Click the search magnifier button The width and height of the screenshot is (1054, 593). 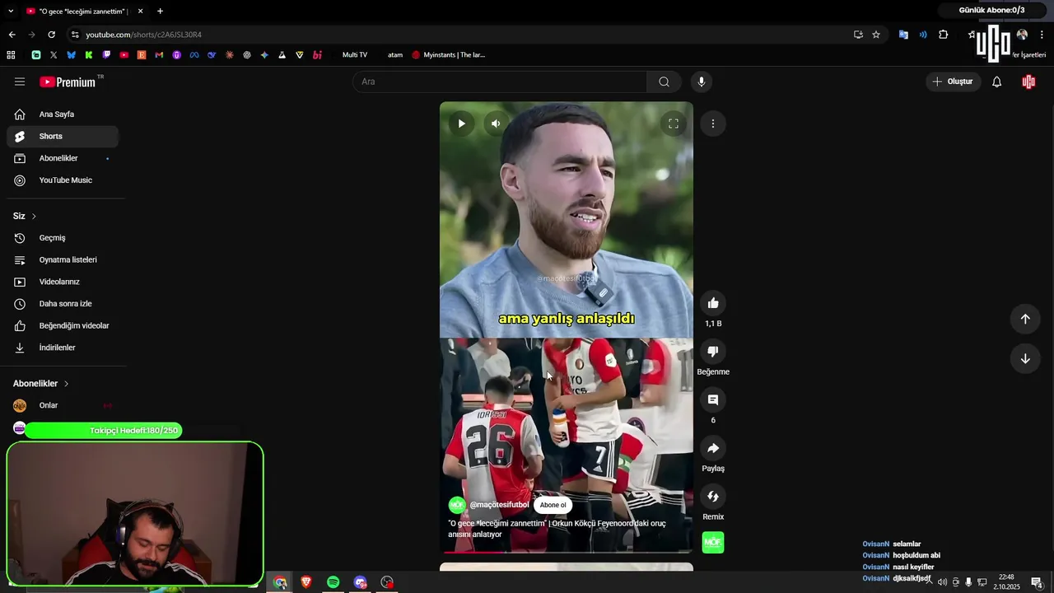click(664, 82)
